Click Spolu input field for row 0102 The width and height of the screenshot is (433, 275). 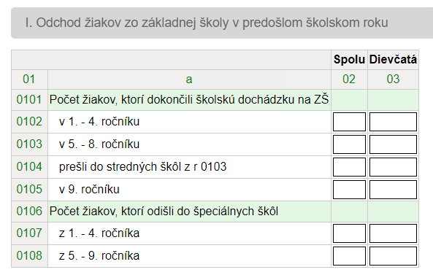pos(349,122)
